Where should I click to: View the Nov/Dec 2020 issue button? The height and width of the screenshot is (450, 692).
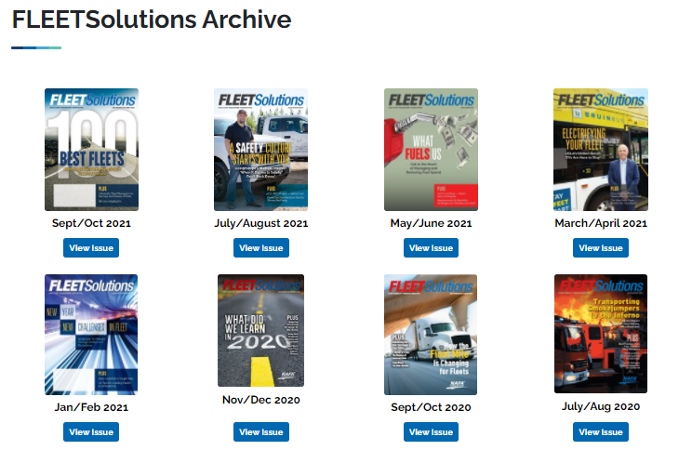(x=261, y=432)
